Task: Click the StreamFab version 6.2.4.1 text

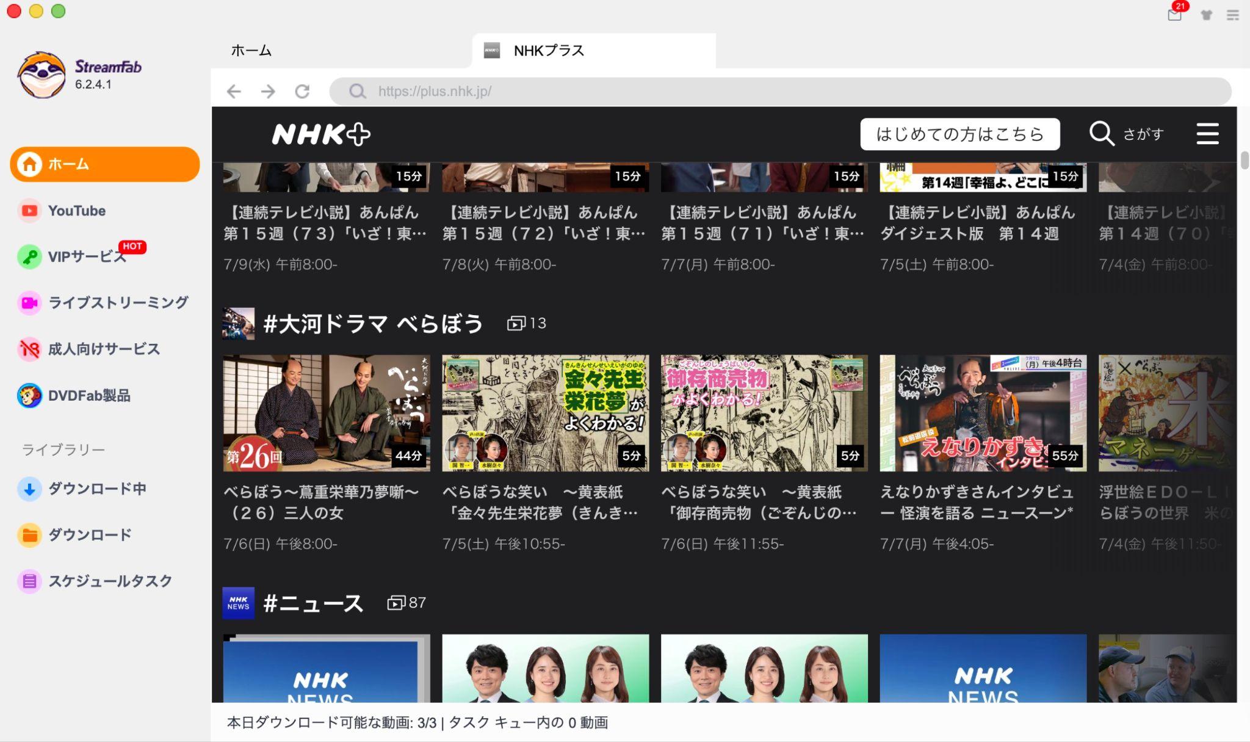Action: [x=93, y=84]
